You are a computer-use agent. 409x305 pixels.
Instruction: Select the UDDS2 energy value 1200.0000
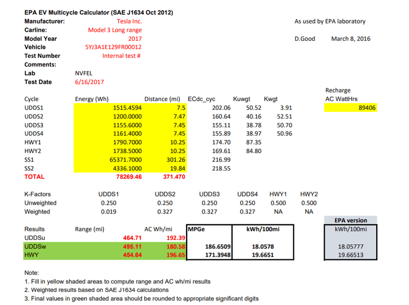(127, 116)
